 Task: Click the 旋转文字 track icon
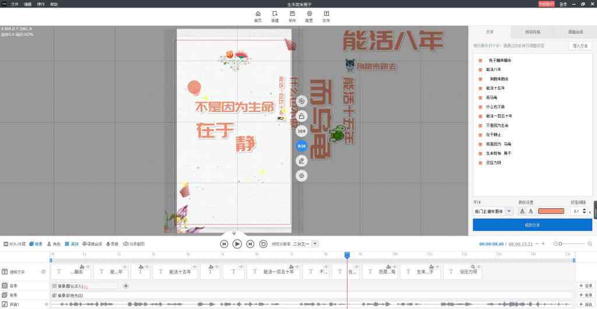coord(5,272)
